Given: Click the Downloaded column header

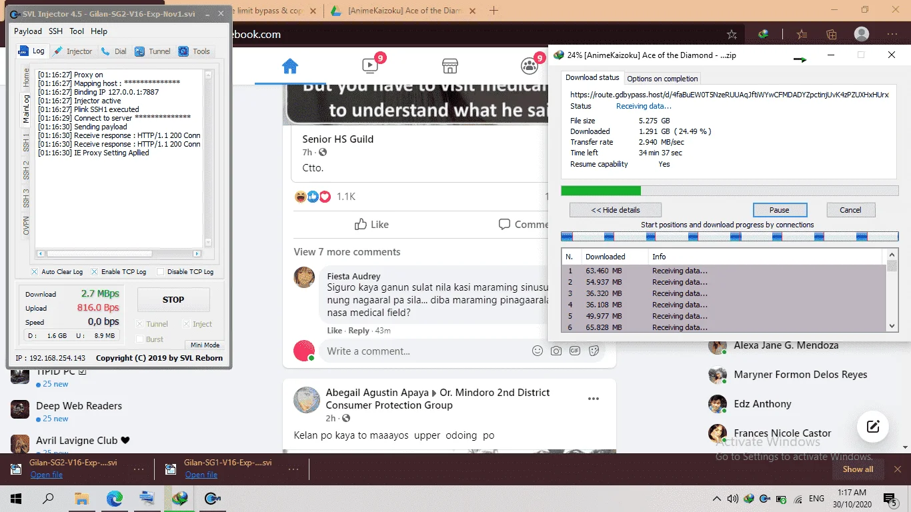Looking at the screenshot, I should coord(606,257).
